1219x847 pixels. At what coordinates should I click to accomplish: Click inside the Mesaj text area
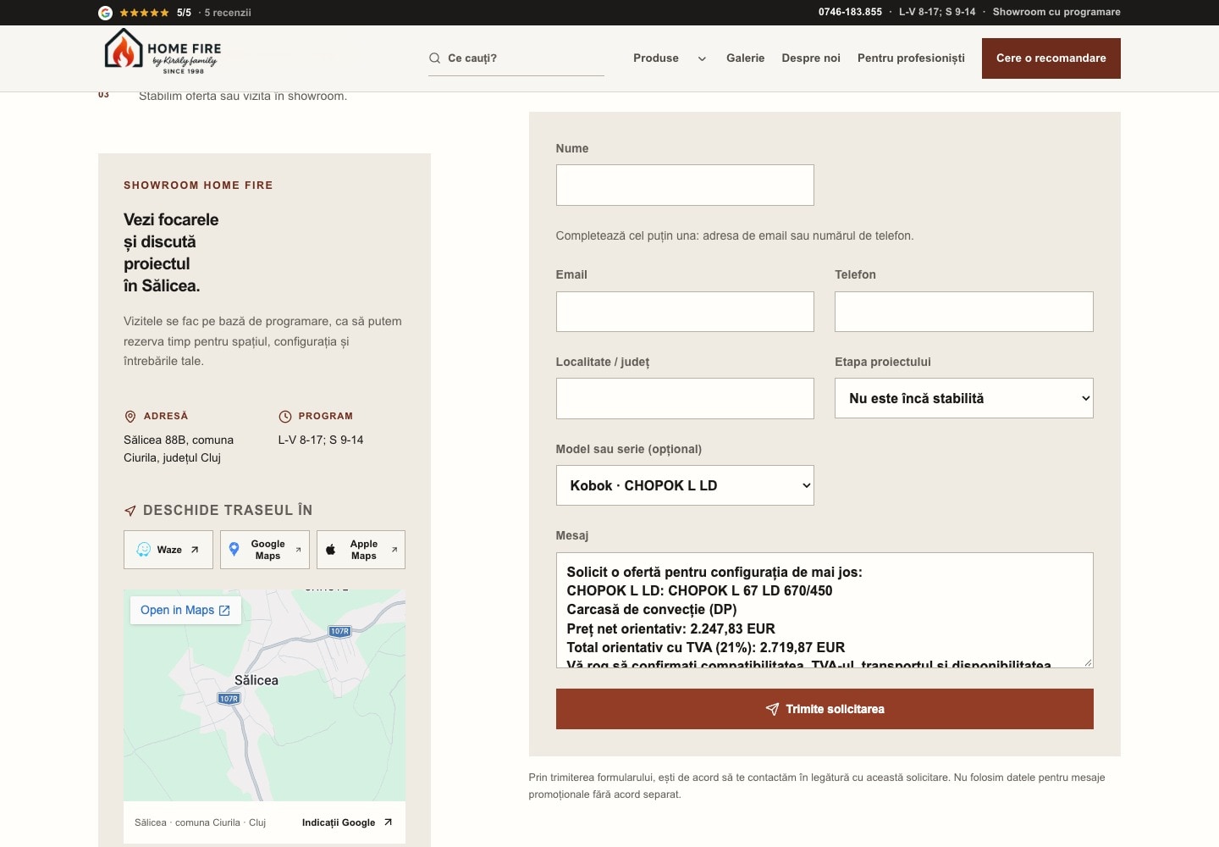click(x=825, y=610)
